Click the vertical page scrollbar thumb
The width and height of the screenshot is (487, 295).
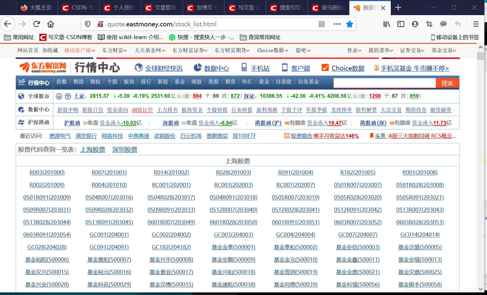(x=480, y=56)
